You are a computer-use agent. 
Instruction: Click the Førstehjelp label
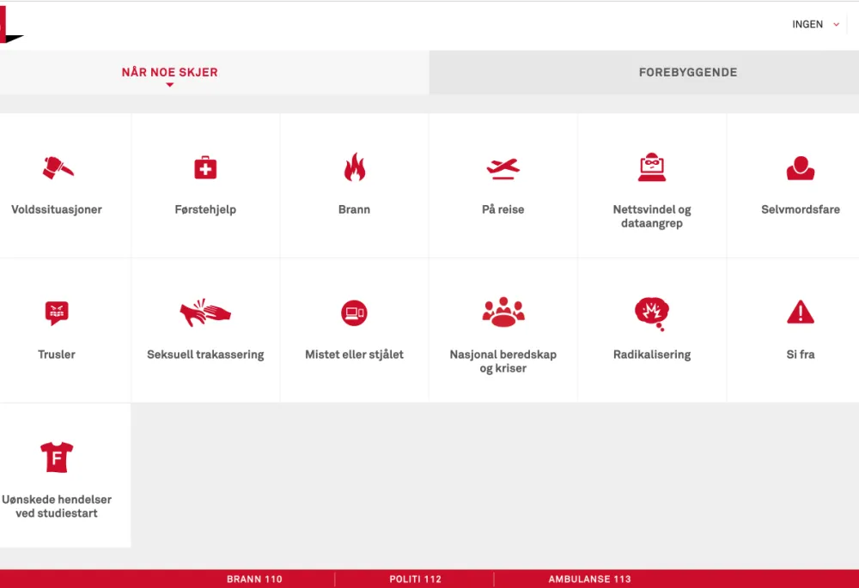205,209
